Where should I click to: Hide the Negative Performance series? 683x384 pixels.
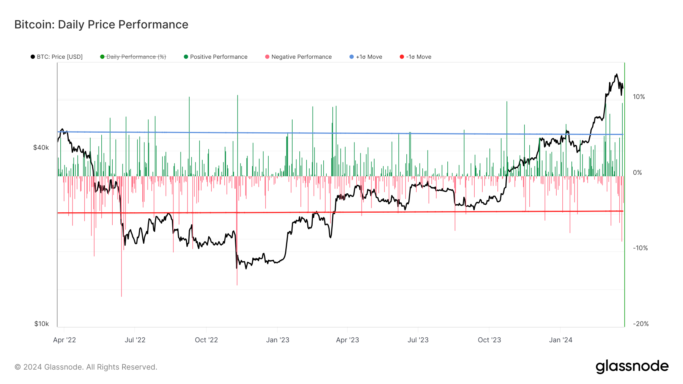298,57
